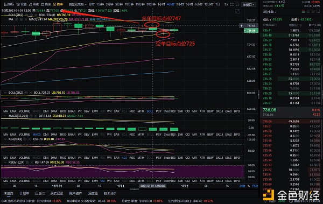323x204 pixels.
Task: Open settings gear for the MA overlay
Action: point(21,19)
